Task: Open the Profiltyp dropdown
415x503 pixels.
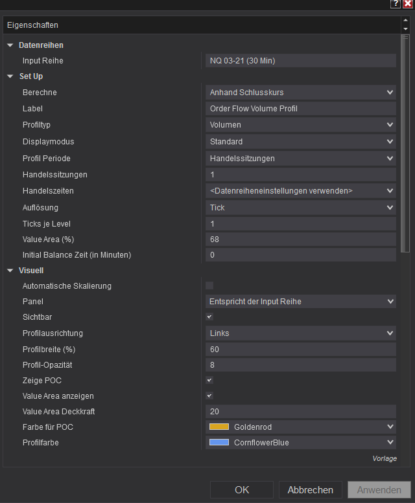Action: tap(301, 125)
